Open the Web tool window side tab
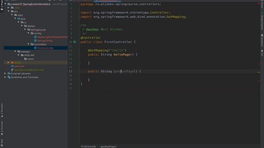The height and width of the screenshot is (148, 264). 2,143
